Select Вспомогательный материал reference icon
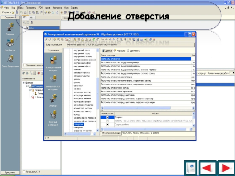 coord(53,60)
